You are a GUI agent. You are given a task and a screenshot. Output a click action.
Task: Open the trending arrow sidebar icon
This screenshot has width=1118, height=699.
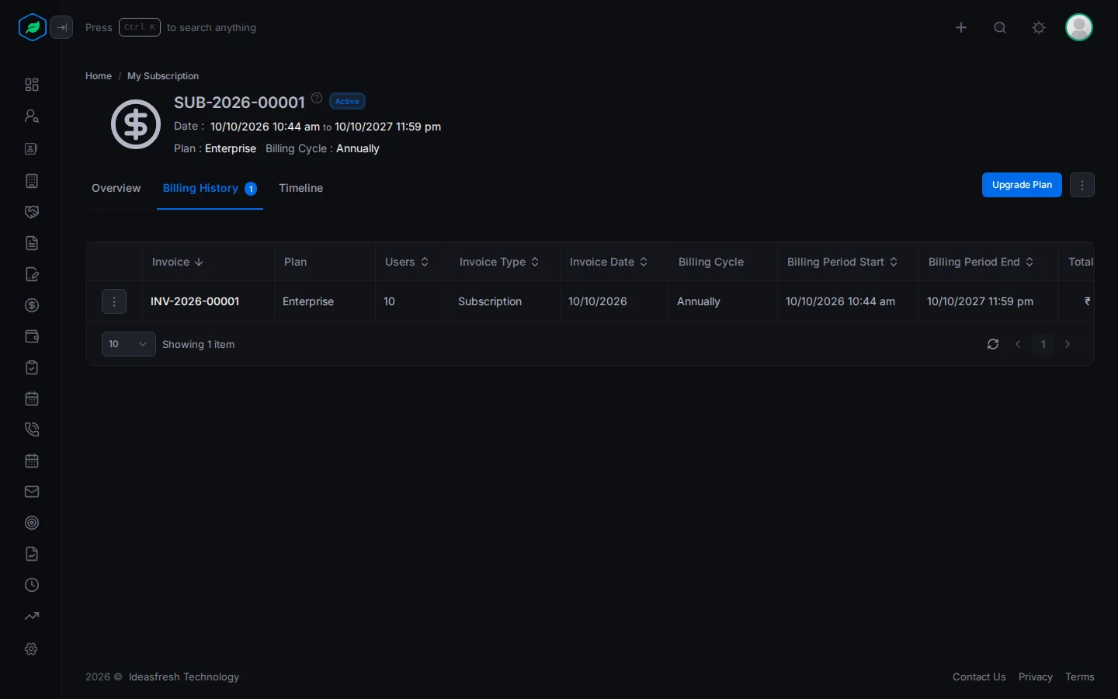tap(32, 616)
